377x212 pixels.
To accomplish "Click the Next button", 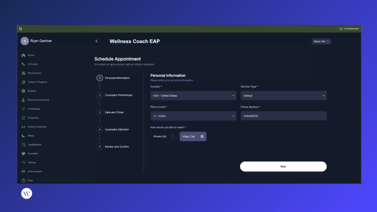I will (283, 166).
